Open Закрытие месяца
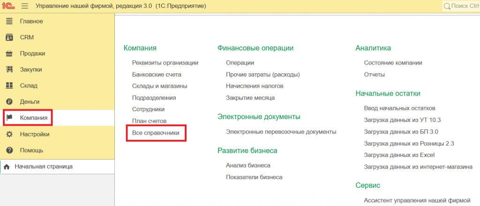Viewport: 480px width, 206px height. (x=250, y=98)
